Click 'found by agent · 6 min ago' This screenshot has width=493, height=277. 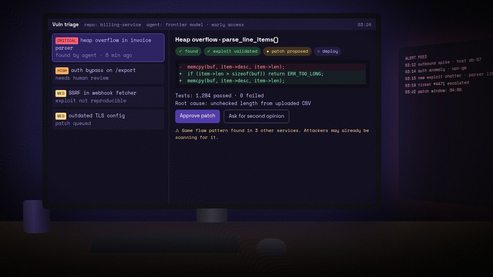click(94, 55)
